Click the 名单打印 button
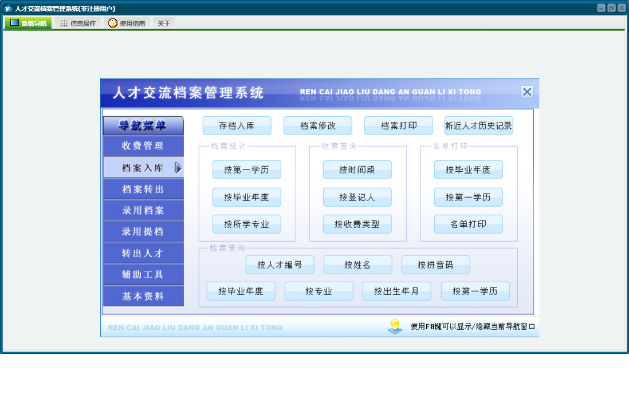This screenshot has width=629, height=410. (468, 224)
